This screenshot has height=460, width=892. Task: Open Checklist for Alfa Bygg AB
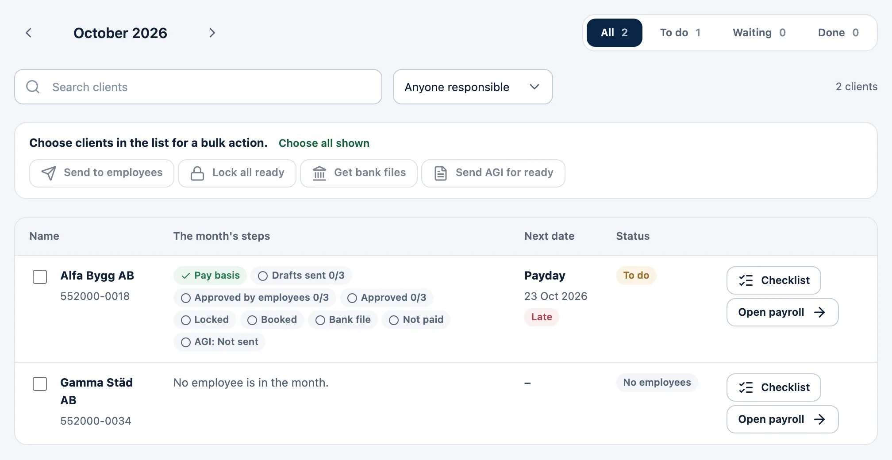click(x=774, y=280)
